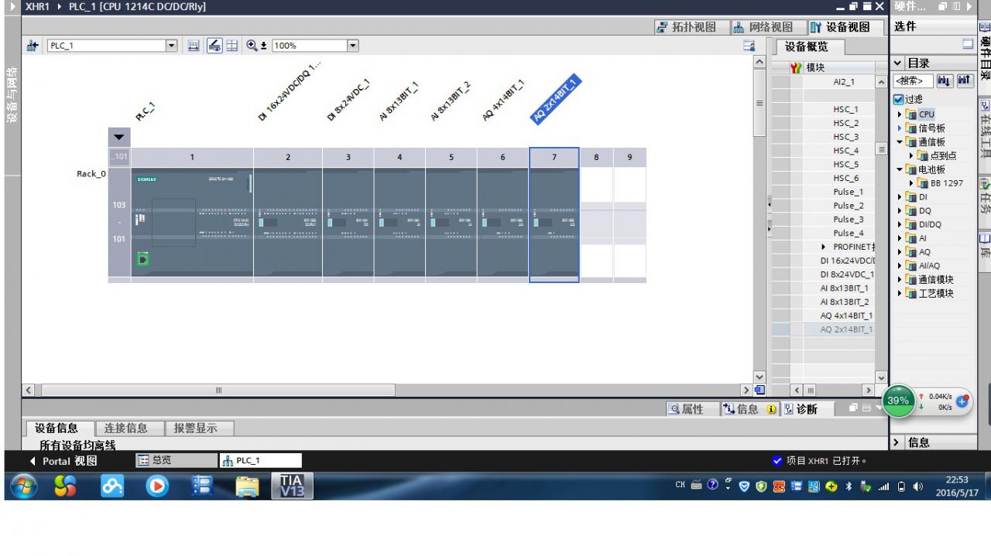Toggle the 过滤 filter checkbox
Screen dimensions: 991x556
tap(898, 100)
